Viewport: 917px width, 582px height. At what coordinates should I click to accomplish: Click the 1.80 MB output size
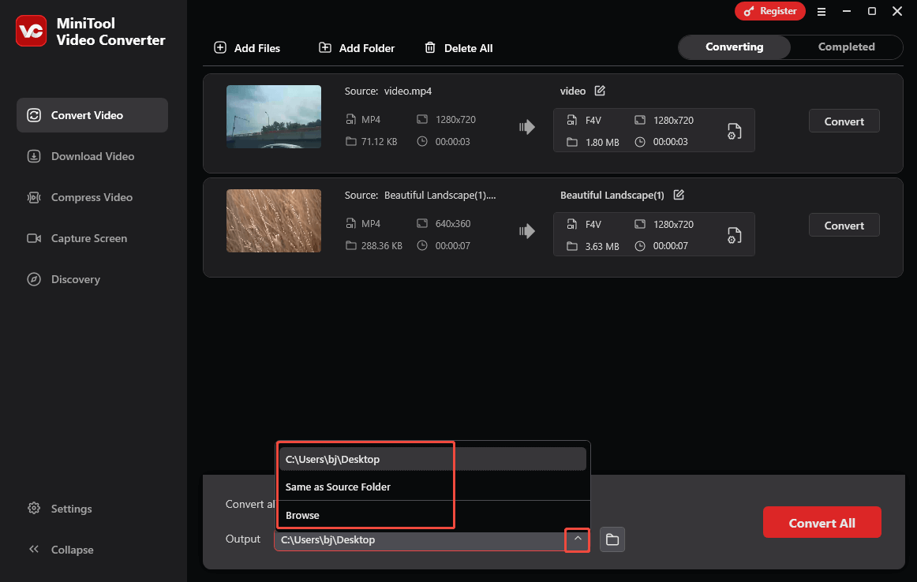[602, 143]
